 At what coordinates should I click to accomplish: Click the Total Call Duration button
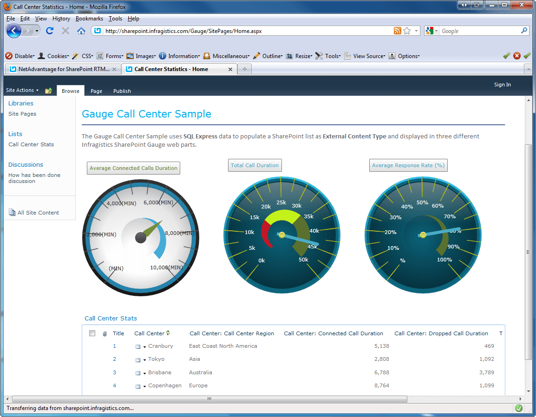point(255,165)
